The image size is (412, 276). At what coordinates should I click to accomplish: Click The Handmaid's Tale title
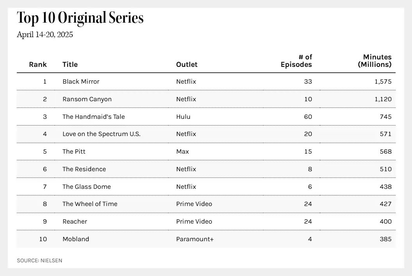coord(94,117)
